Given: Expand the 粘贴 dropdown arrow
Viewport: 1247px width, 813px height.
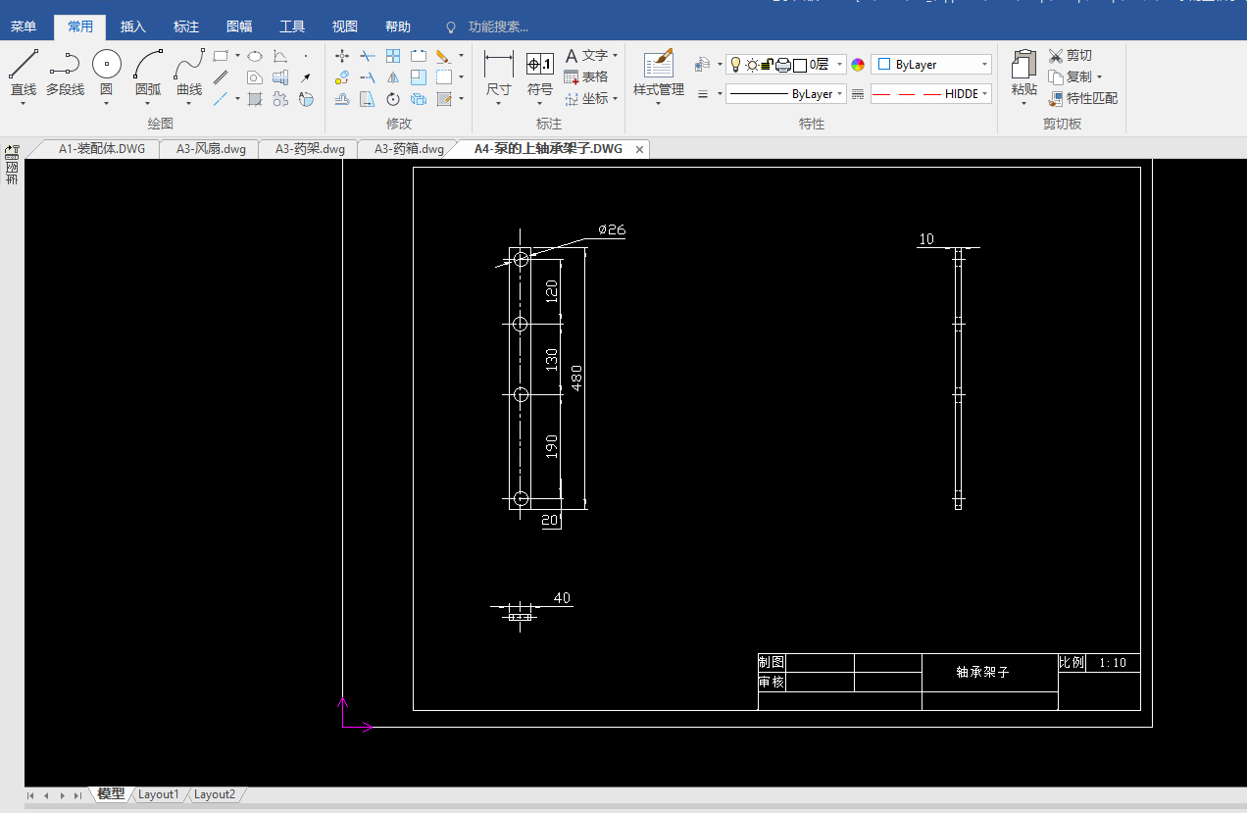Looking at the screenshot, I should tap(1024, 103).
